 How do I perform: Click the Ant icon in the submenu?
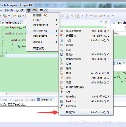[61, 92]
